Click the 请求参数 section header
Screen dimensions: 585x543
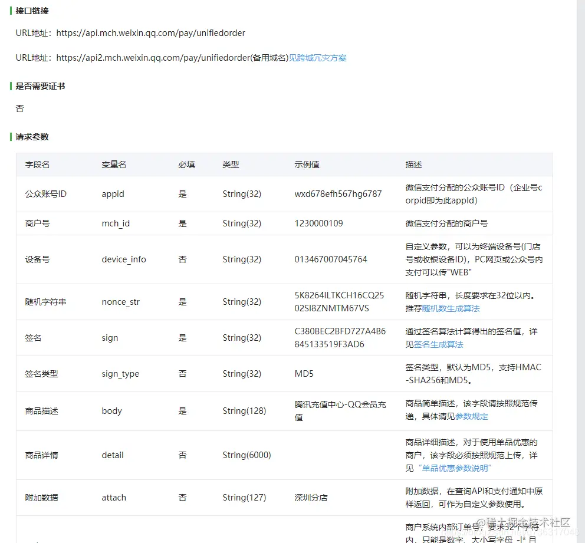tap(33, 137)
